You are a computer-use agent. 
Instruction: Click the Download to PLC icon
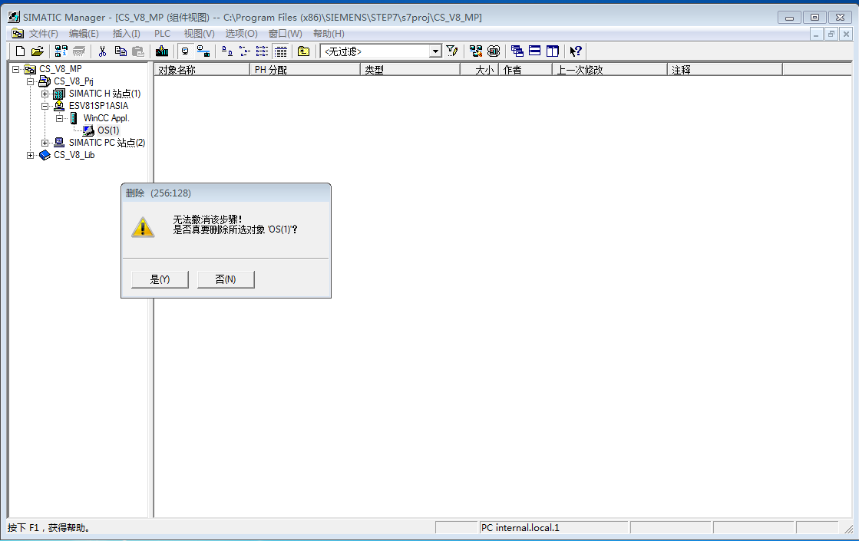[x=162, y=51]
